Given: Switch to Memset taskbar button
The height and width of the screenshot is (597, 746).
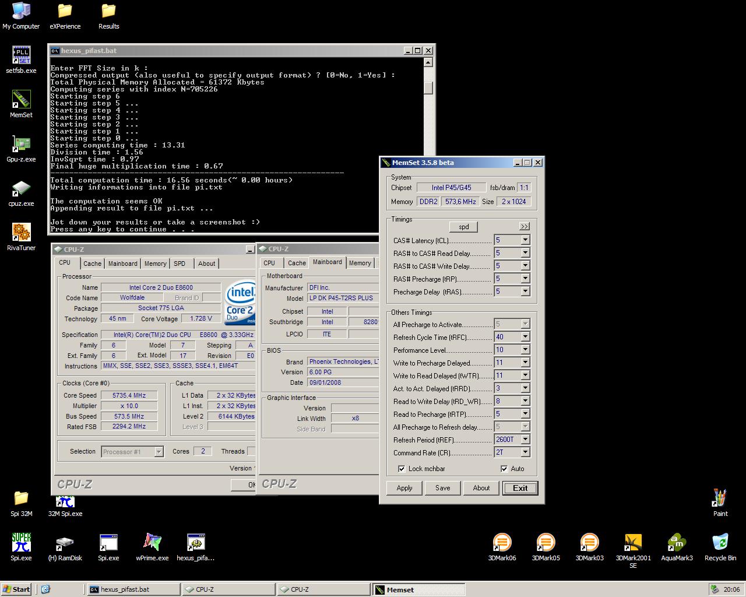Looking at the screenshot, I should point(418,589).
